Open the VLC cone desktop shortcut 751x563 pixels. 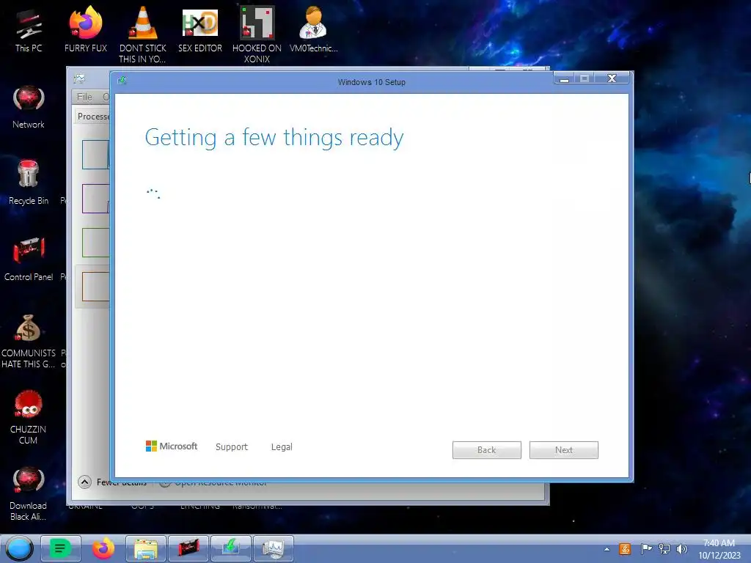coord(143,34)
